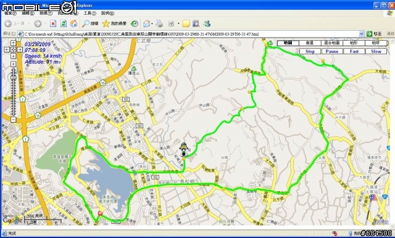This screenshot has width=395, height=238.
Task: Open the 搜尋 search pane
Action: (90, 23)
